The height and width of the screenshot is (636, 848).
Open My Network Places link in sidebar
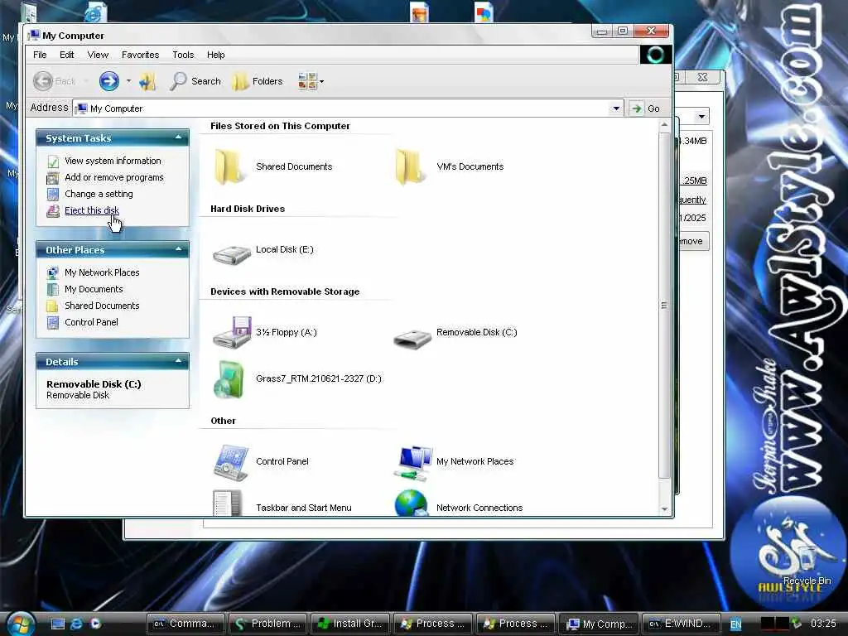[102, 272]
